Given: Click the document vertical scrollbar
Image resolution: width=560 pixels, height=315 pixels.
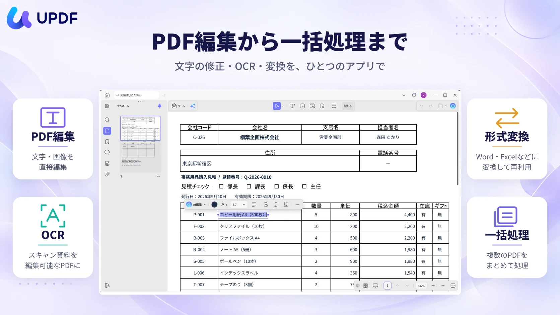Looking at the screenshot, I should click(x=457, y=149).
